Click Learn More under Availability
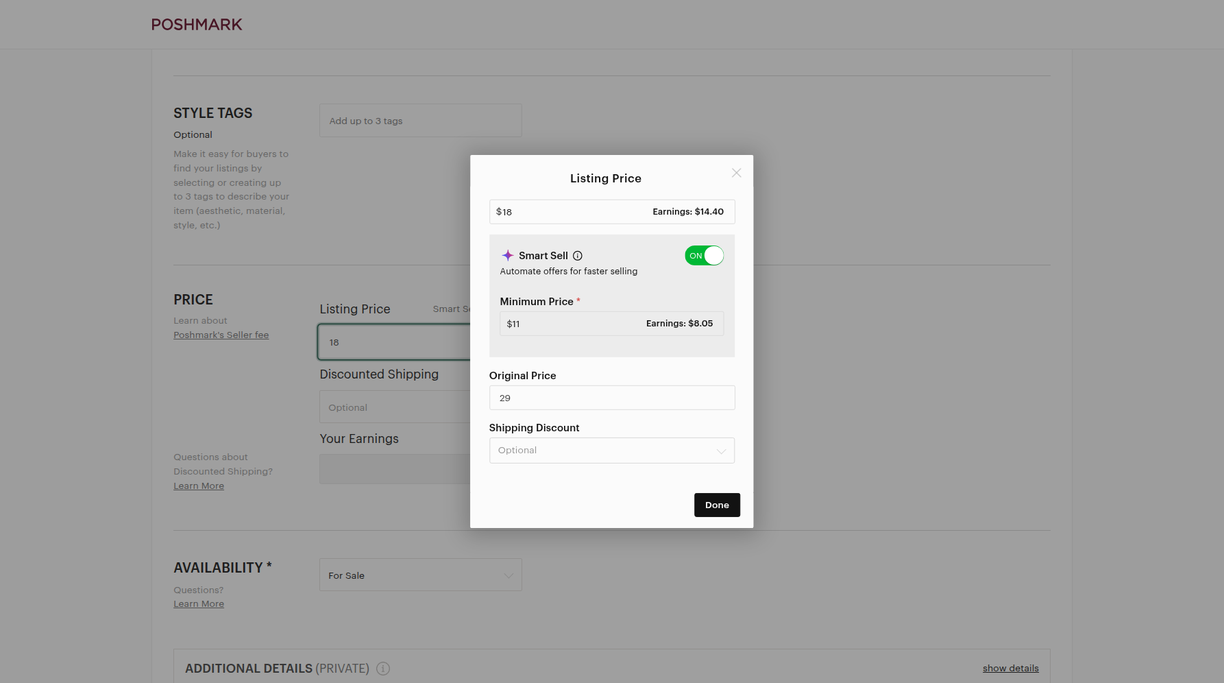Viewport: 1224px width, 683px height. tap(199, 603)
